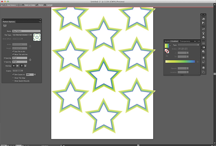
Task: Select Right in Front overlap
Action: 17,66
